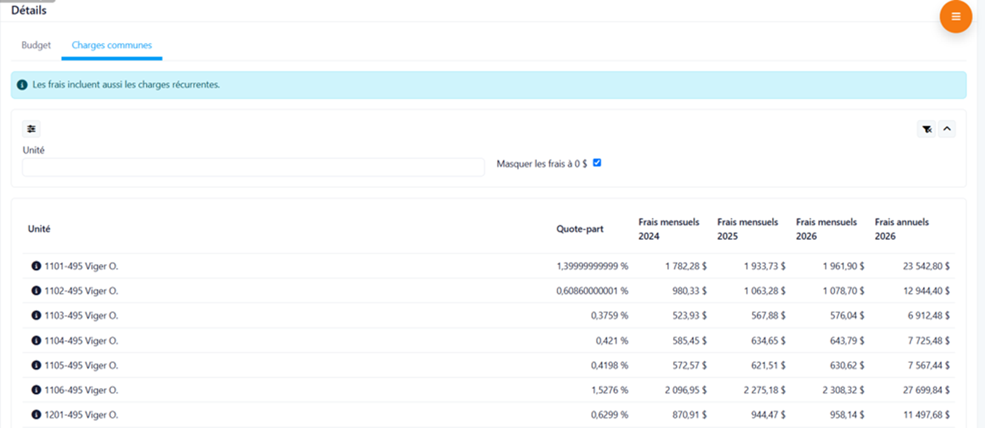Viewport: 985px width, 428px height.
Task: Uncheck Masquer les frais à 0 $
Action: tap(597, 163)
